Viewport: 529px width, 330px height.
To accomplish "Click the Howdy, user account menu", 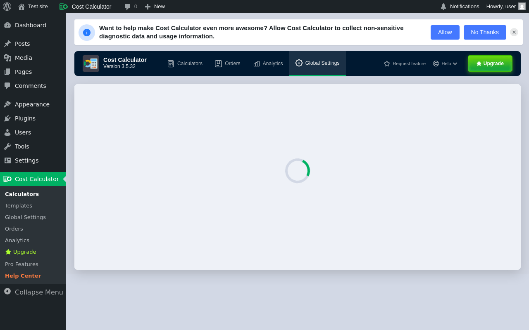I will pyautogui.click(x=506, y=7).
